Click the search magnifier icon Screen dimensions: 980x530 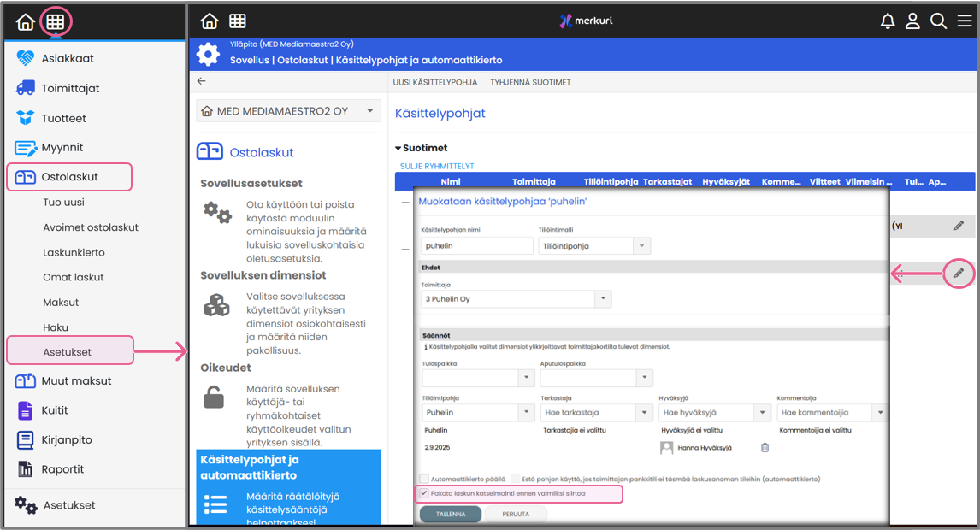(x=938, y=21)
